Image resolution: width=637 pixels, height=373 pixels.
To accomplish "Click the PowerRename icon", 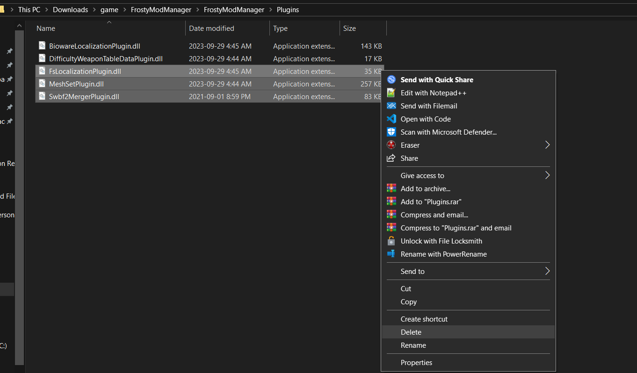I will 391,254.
